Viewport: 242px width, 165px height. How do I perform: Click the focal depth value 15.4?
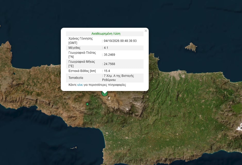[x=107, y=71]
